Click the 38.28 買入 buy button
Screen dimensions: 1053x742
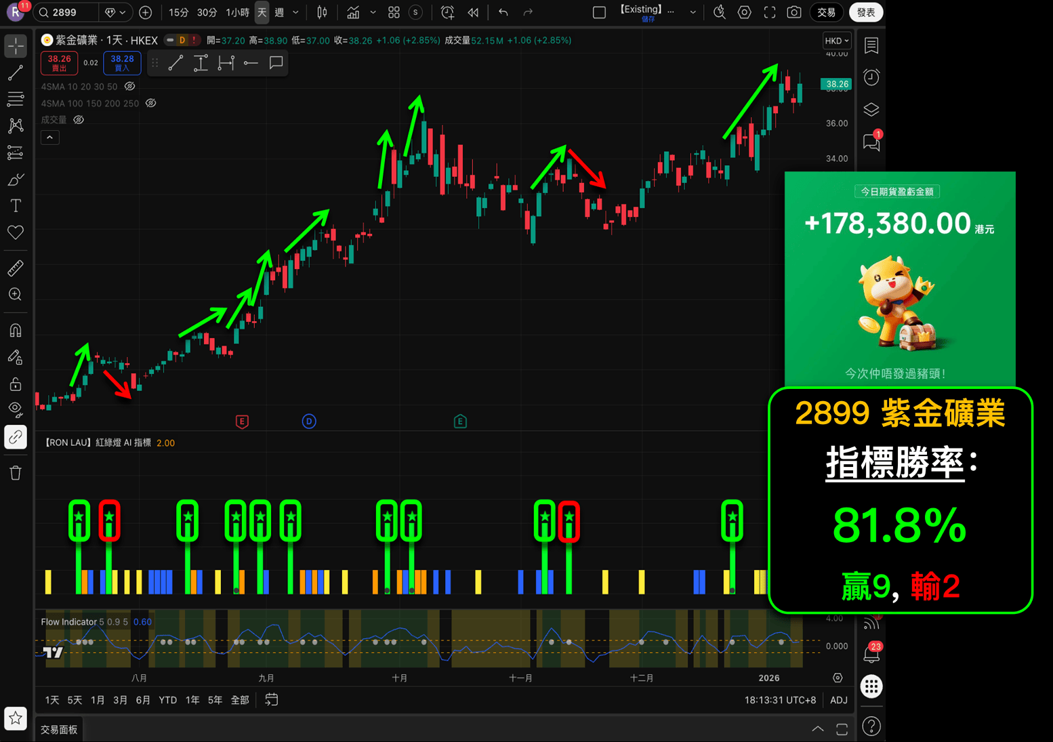click(122, 63)
